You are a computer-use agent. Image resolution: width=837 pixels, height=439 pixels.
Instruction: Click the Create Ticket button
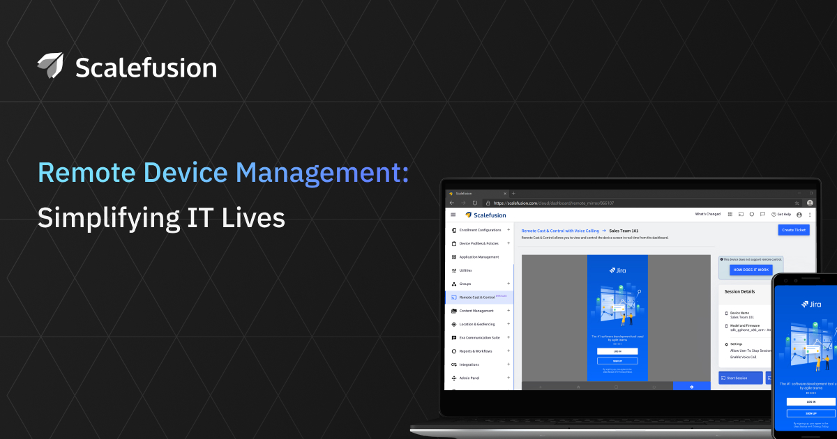794,230
